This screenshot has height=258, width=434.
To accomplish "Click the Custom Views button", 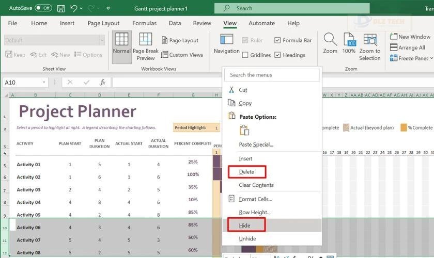I will (x=182, y=55).
